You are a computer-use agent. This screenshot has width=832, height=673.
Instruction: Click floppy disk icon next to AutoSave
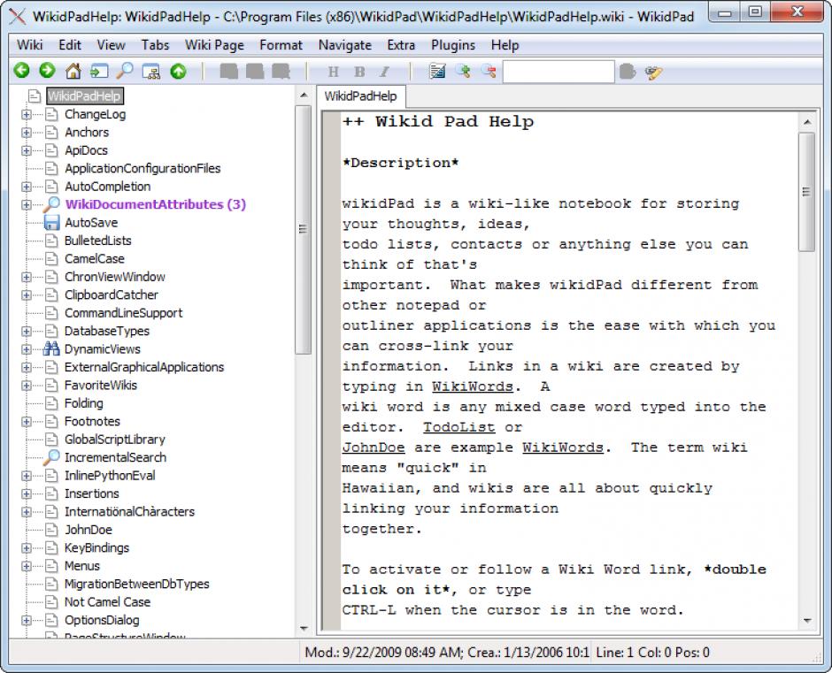coord(51,222)
